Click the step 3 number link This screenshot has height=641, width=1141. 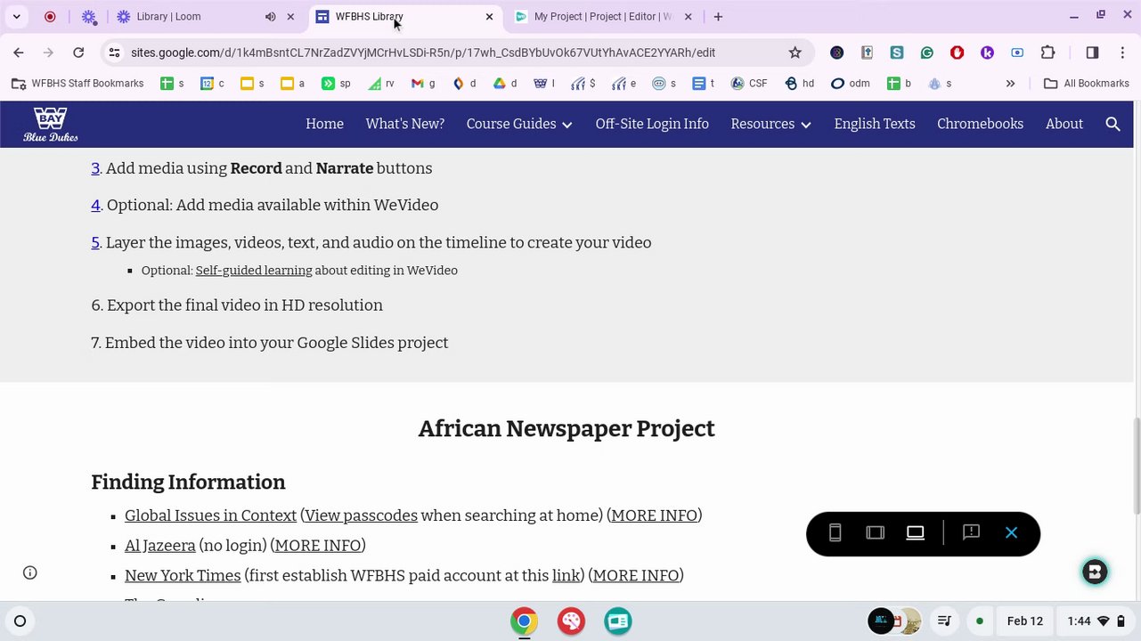click(95, 168)
